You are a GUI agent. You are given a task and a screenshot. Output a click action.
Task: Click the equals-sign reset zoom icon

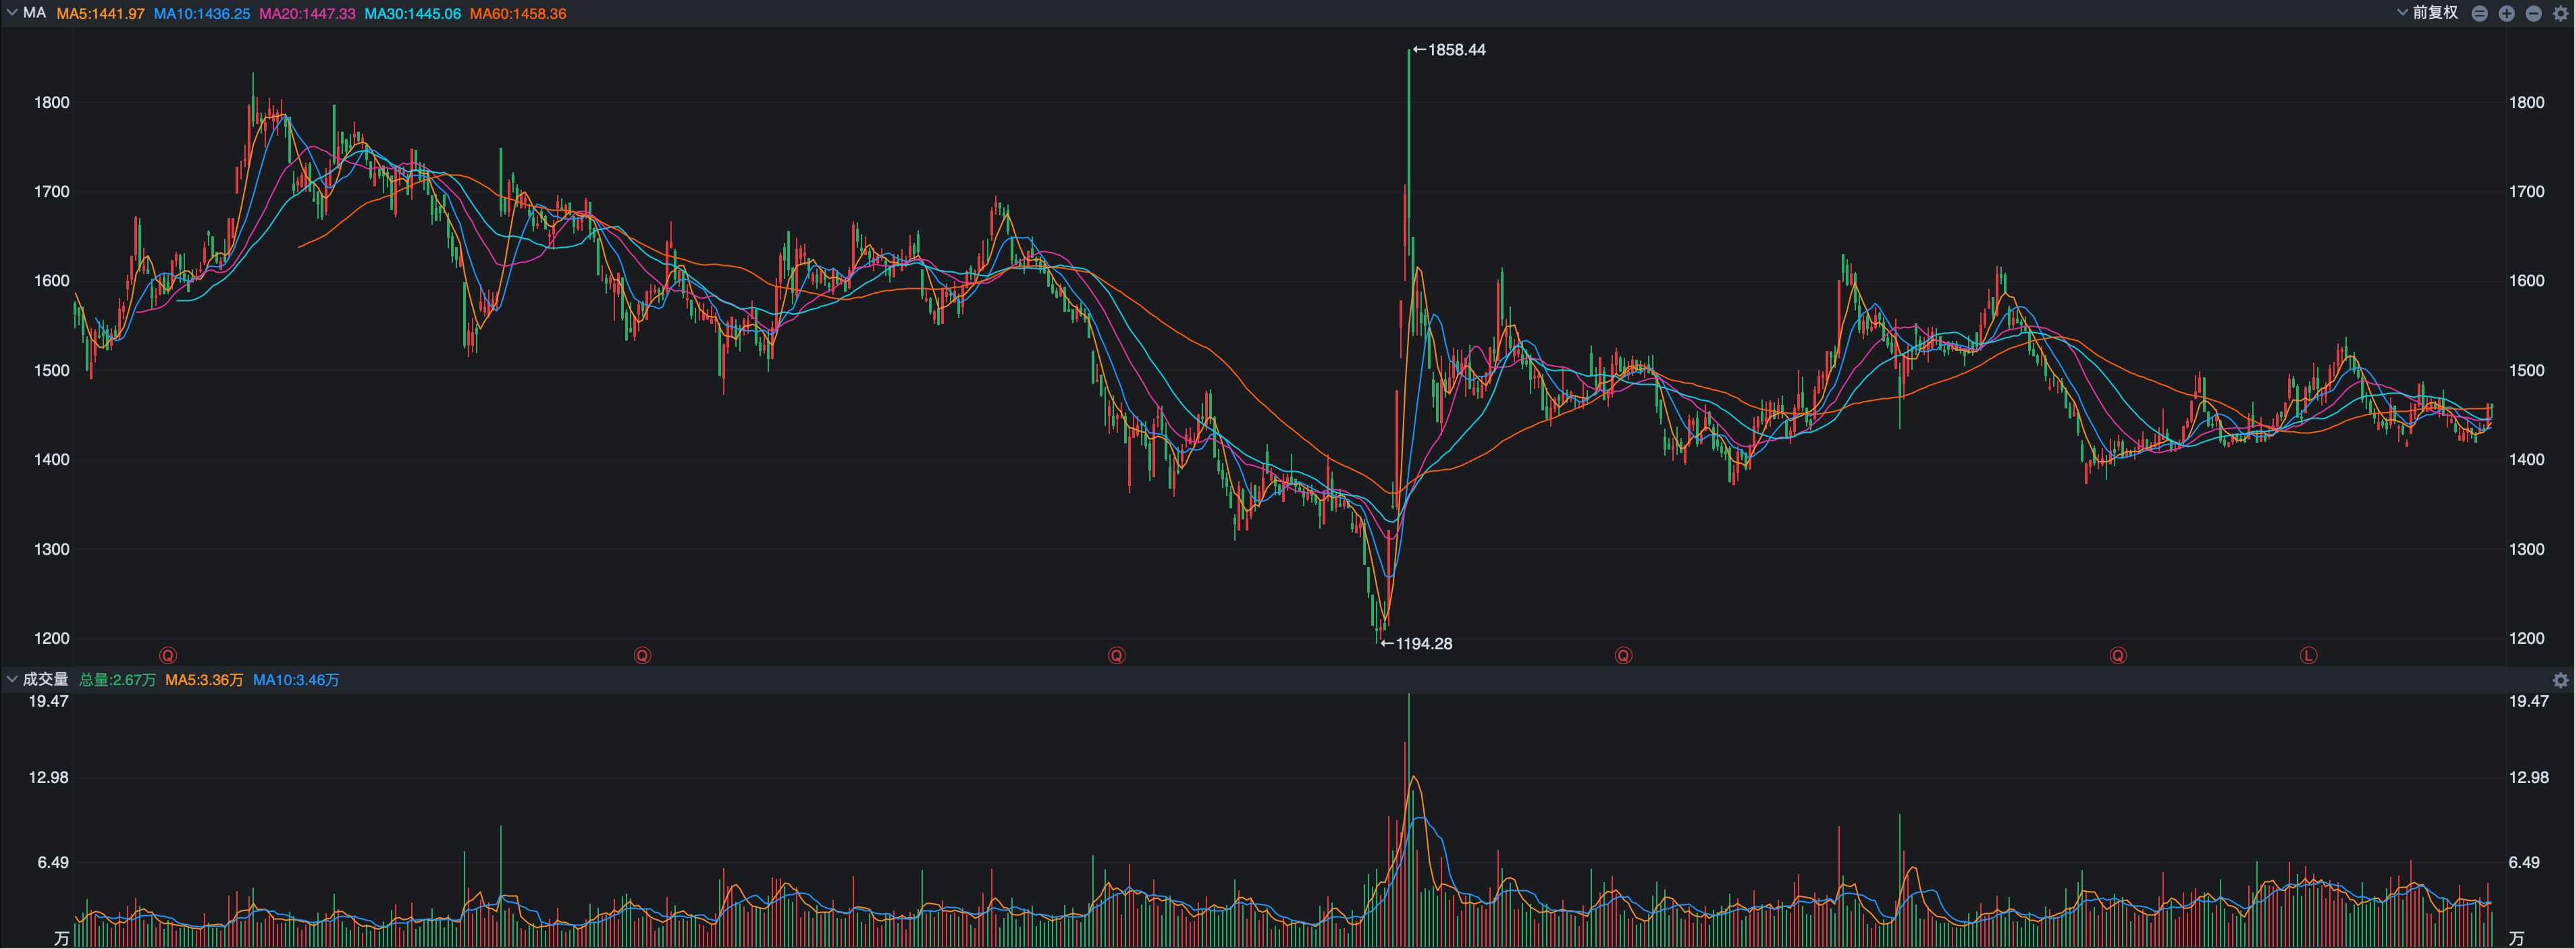coord(2480,14)
